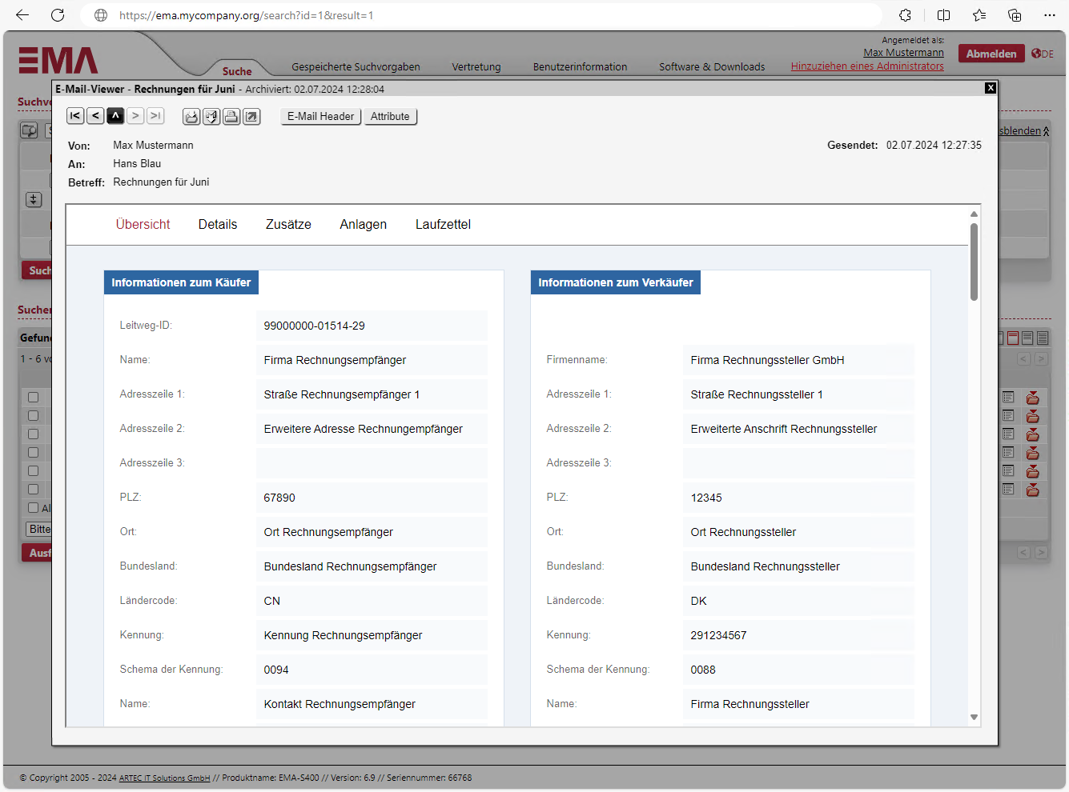1069x792 pixels.
Task: Check the second result row checkbox
Action: [32, 415]
